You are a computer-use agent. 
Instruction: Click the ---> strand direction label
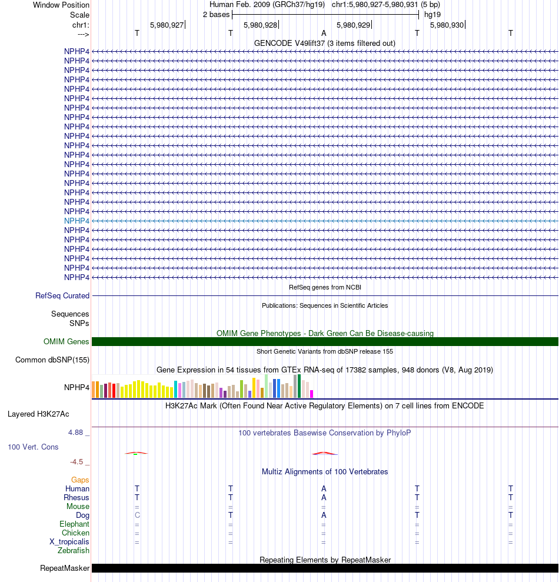pyautogui.click(x=84, y=35)
